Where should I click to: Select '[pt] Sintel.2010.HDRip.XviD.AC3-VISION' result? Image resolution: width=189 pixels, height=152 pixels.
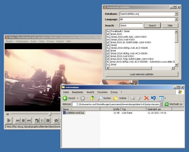pyautogui.click(x=127, y=54)
